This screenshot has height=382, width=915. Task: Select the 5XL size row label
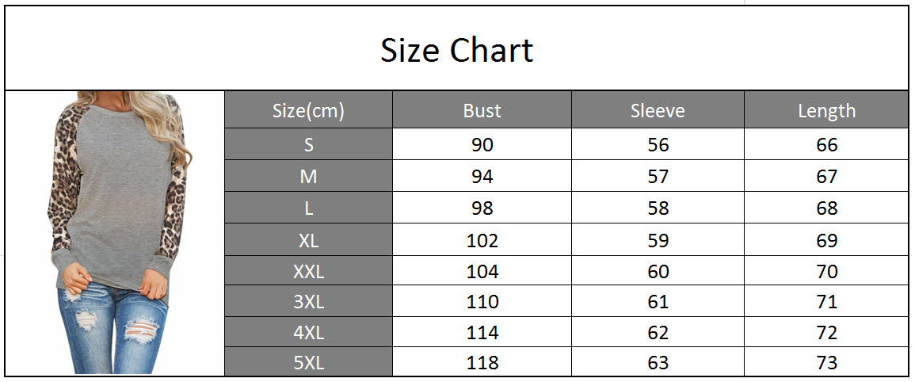click(x=308, y=363)
